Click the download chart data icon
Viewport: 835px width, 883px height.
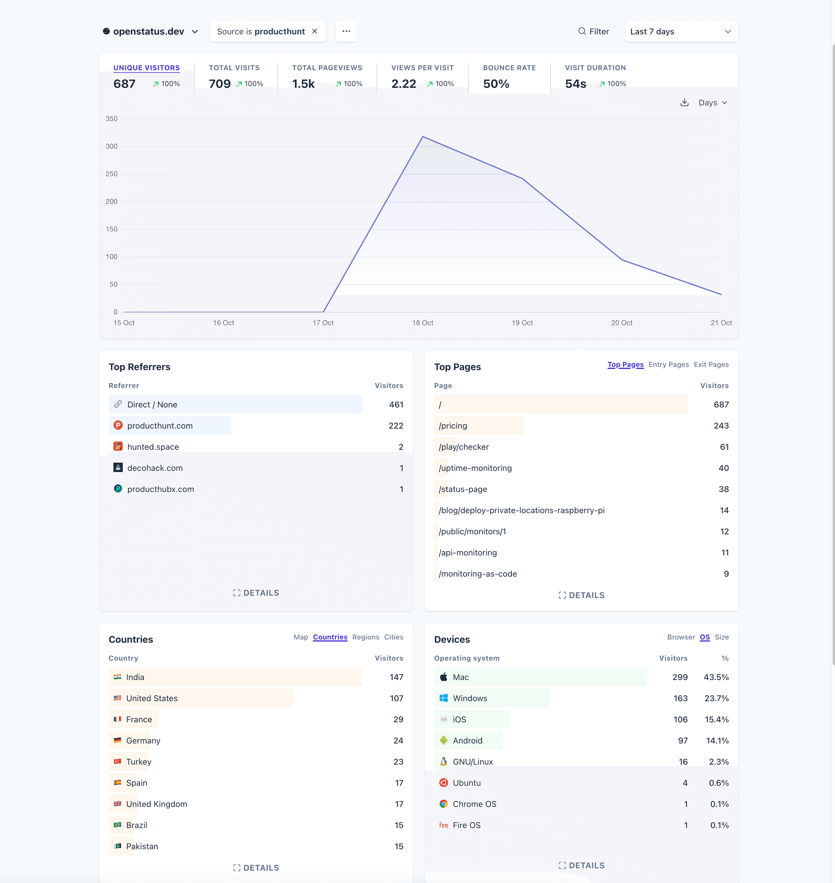pyautogui.click(x=684, y=102)
